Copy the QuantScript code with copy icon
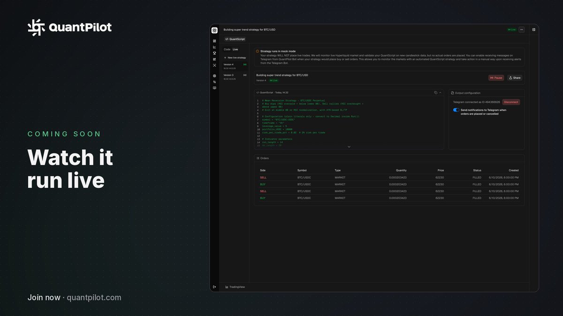Image resolution: width=563 pixels, height=316 pixels. [435, 93]
